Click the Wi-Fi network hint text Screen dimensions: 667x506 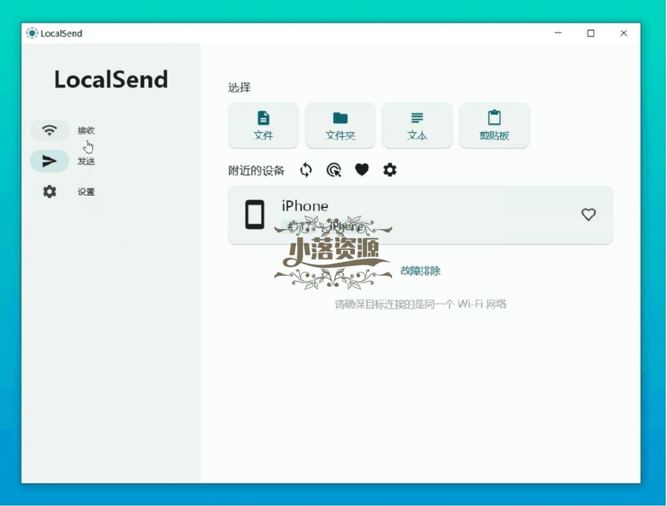[x=421, y=304]
